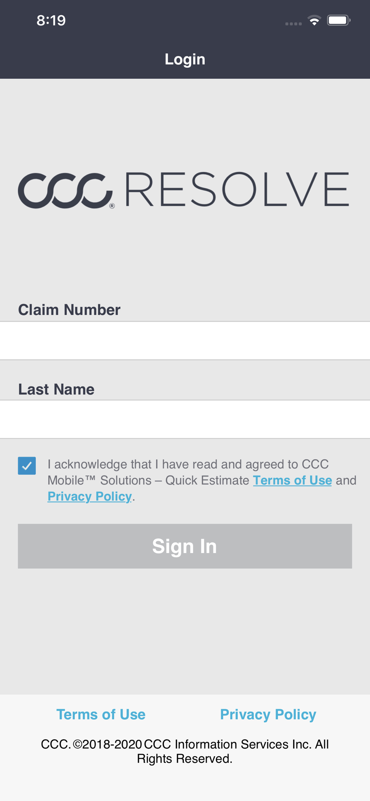Screen dimensions: 370x801
Task: Click the Claim Number input field
Action: pyautogui.click(x=185, y=340)
